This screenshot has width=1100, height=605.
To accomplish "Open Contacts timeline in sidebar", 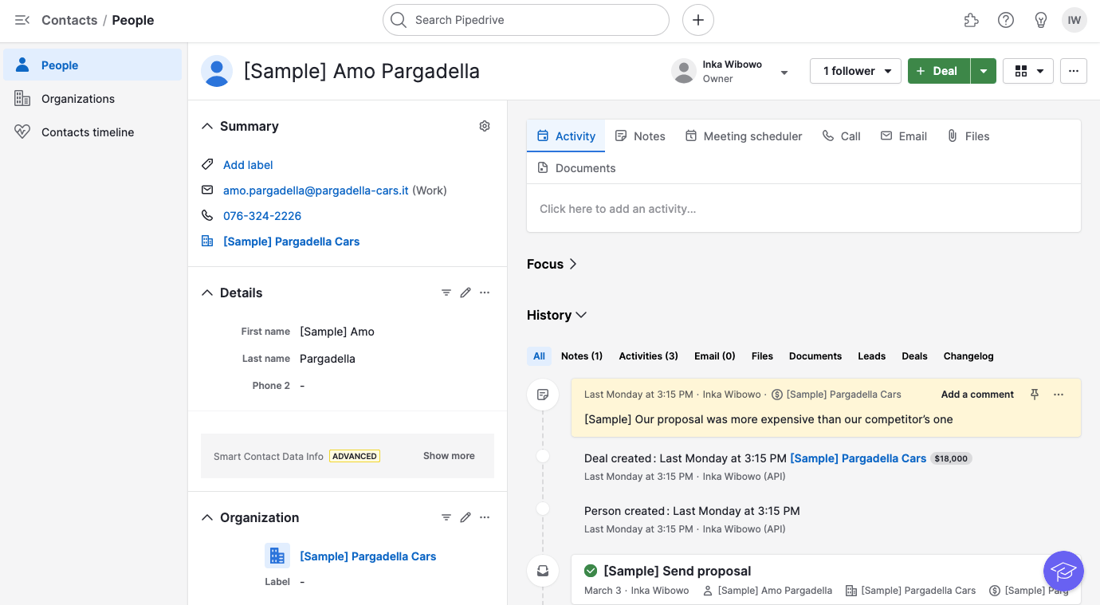I will 92,132.
